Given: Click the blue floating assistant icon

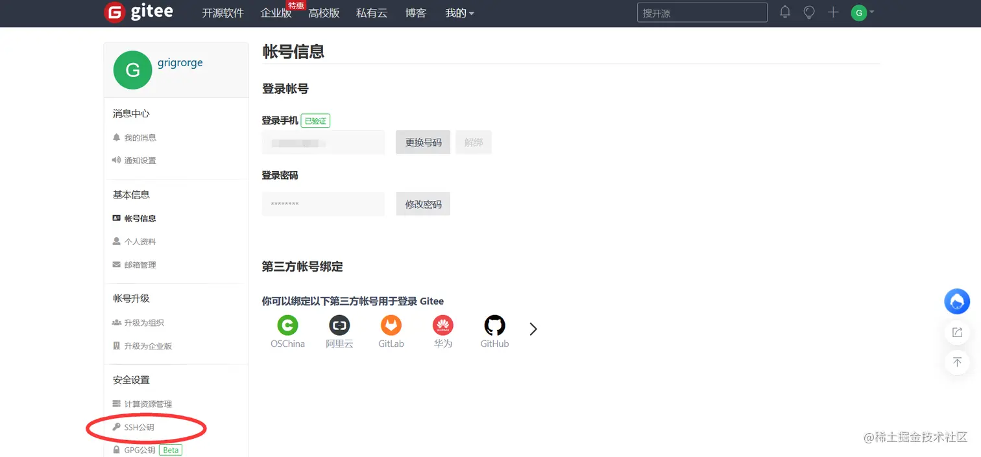Looking at the screenshot, I should point(957,301).
